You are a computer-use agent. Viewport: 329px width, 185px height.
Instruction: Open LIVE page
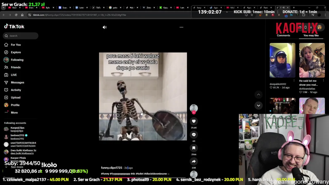pyautogui.click(x=14, y=75)
